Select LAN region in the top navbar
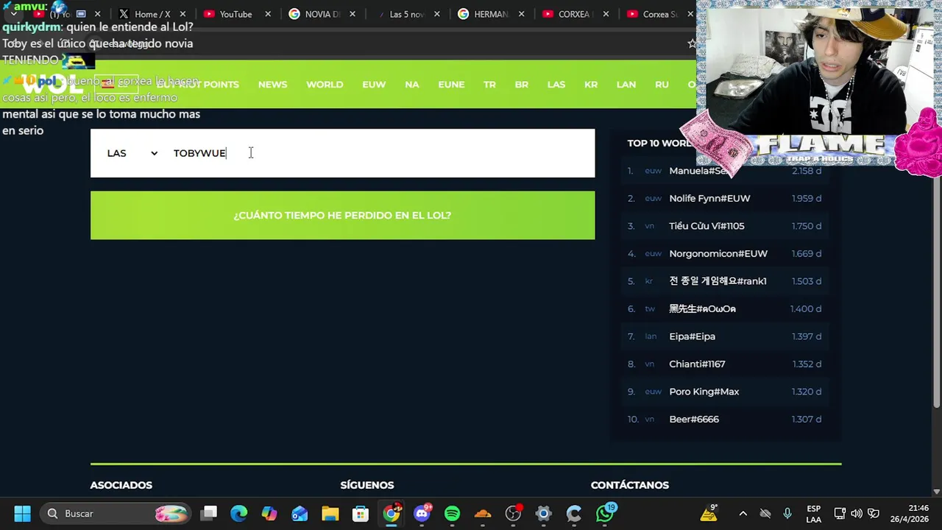This screenshot has height=530, width=942. [x=626, y=85]
